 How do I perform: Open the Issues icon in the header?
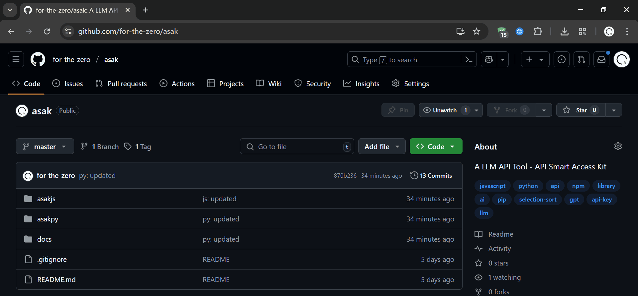tap(561, 60)
